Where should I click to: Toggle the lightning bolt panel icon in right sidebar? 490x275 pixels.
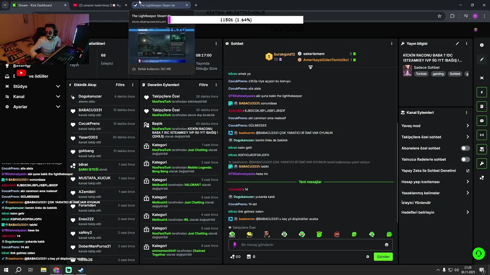pos(482,92)
